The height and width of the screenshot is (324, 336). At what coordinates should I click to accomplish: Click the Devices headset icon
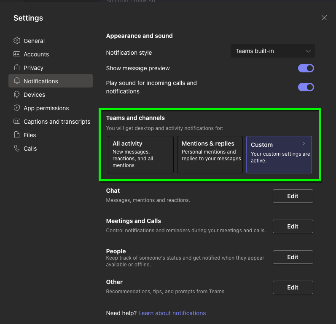click(17, 94)
